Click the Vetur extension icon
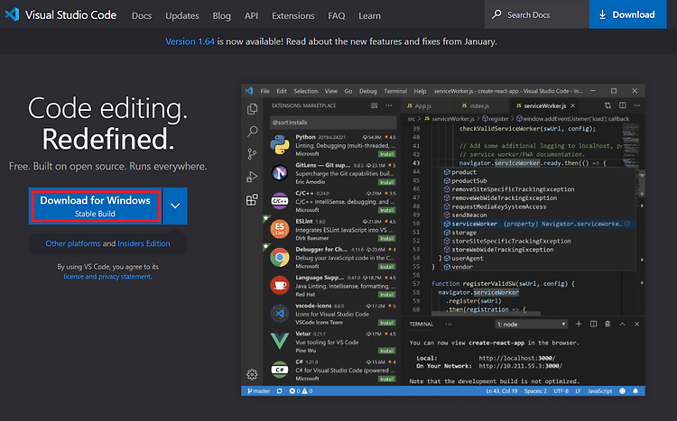 [280, 341]
